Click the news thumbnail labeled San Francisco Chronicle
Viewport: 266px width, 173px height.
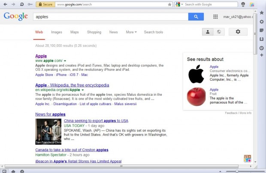(48, 132)
